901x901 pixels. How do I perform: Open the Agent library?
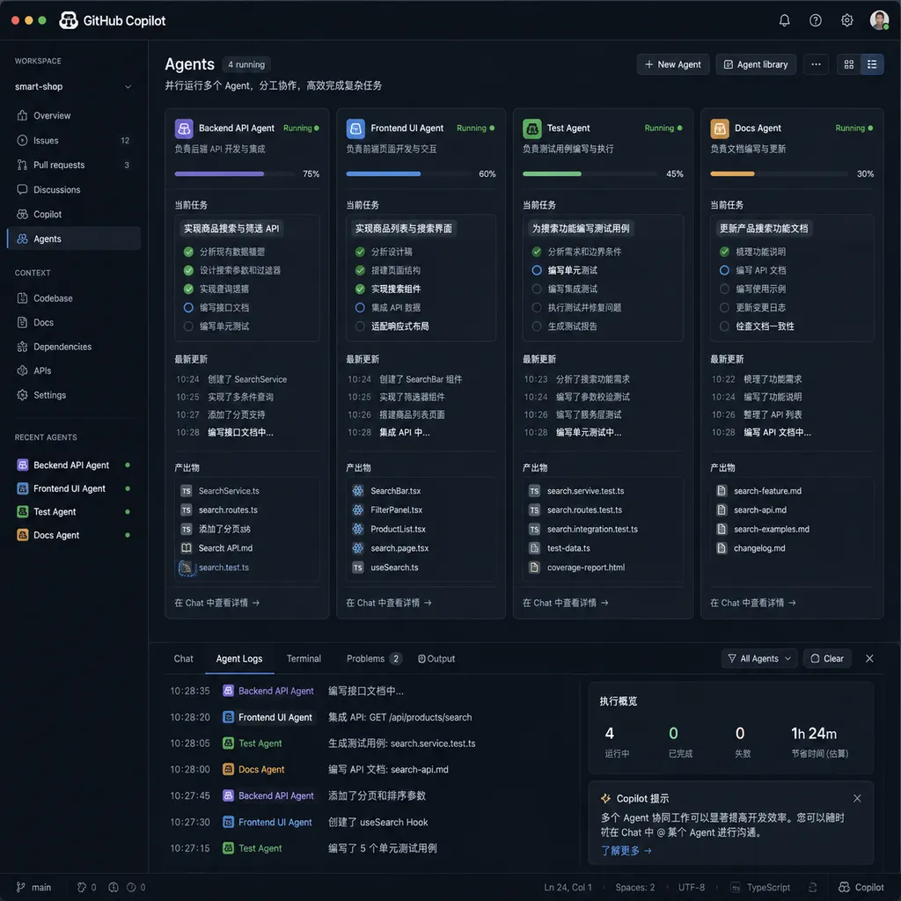tap(756, 64)
